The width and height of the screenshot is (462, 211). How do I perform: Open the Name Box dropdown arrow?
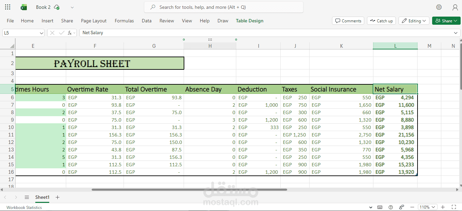(41, 33)
